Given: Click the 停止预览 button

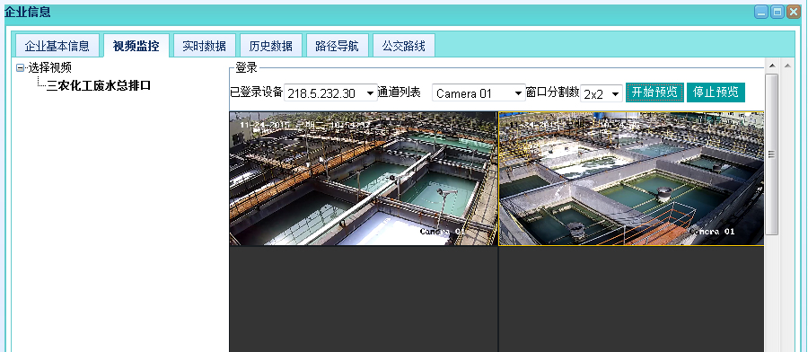Looking at the screenshot, I should coord(716,92).
